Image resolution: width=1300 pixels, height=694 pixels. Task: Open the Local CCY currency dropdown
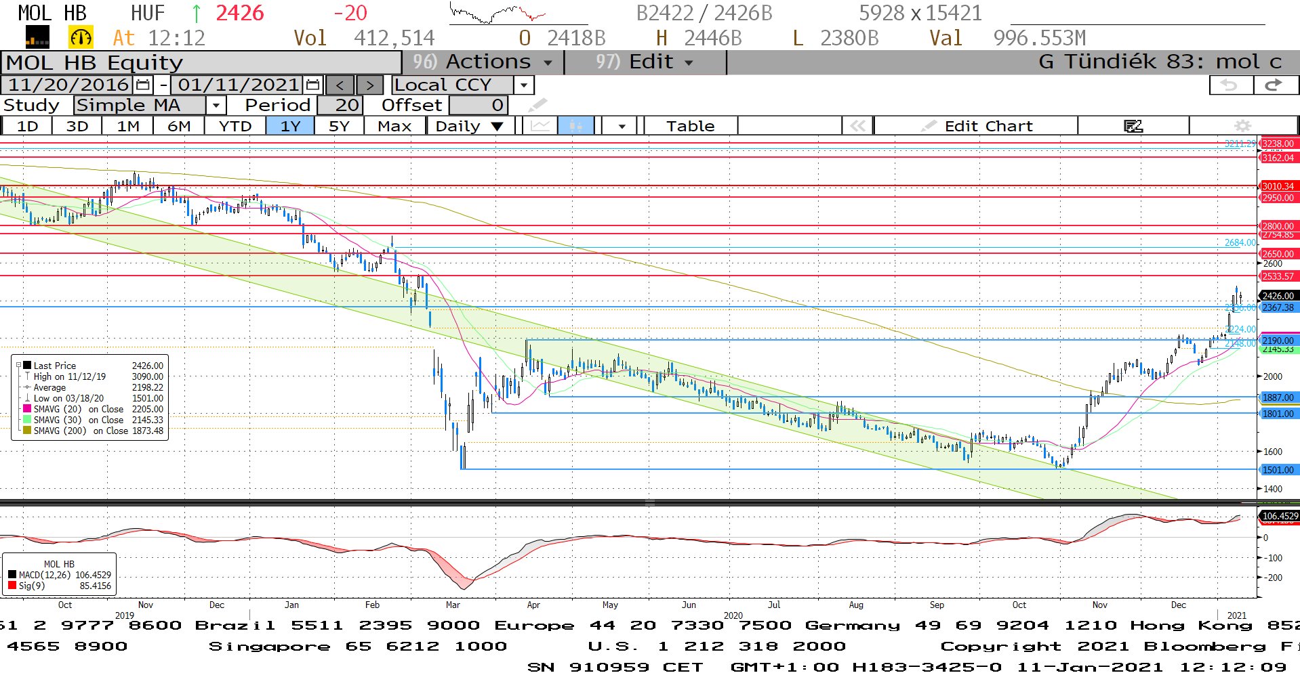click(x=523, y=85)
